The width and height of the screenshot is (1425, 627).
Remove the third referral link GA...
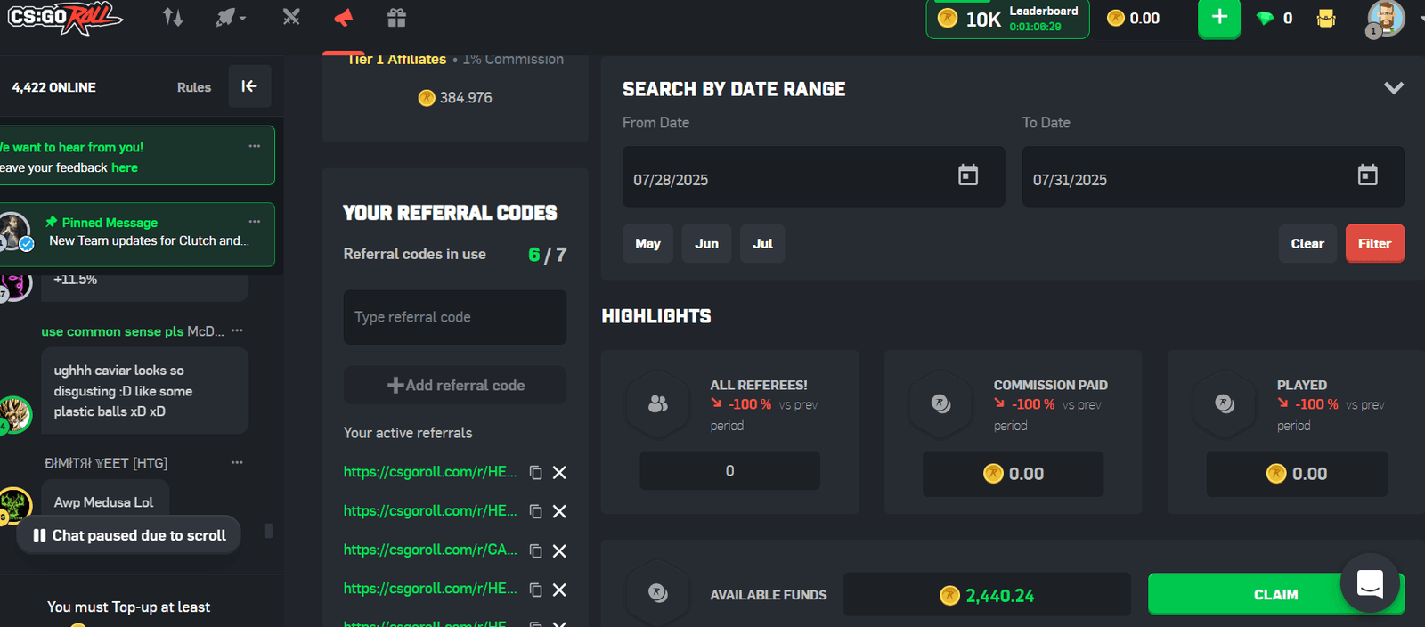point(559,551)
